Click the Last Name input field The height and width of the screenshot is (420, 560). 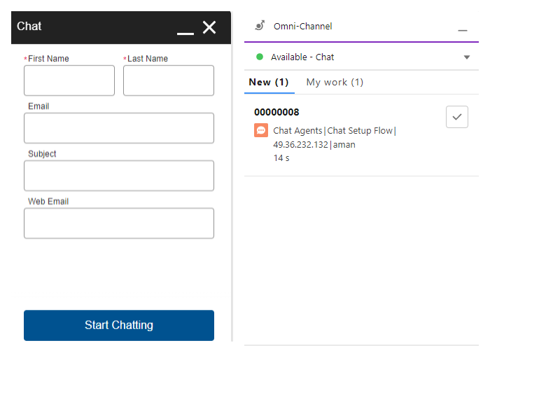pos(169,80)
